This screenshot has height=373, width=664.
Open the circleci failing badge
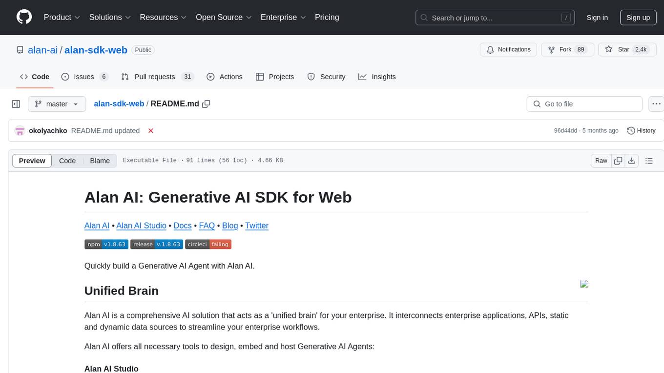point(208,244)
